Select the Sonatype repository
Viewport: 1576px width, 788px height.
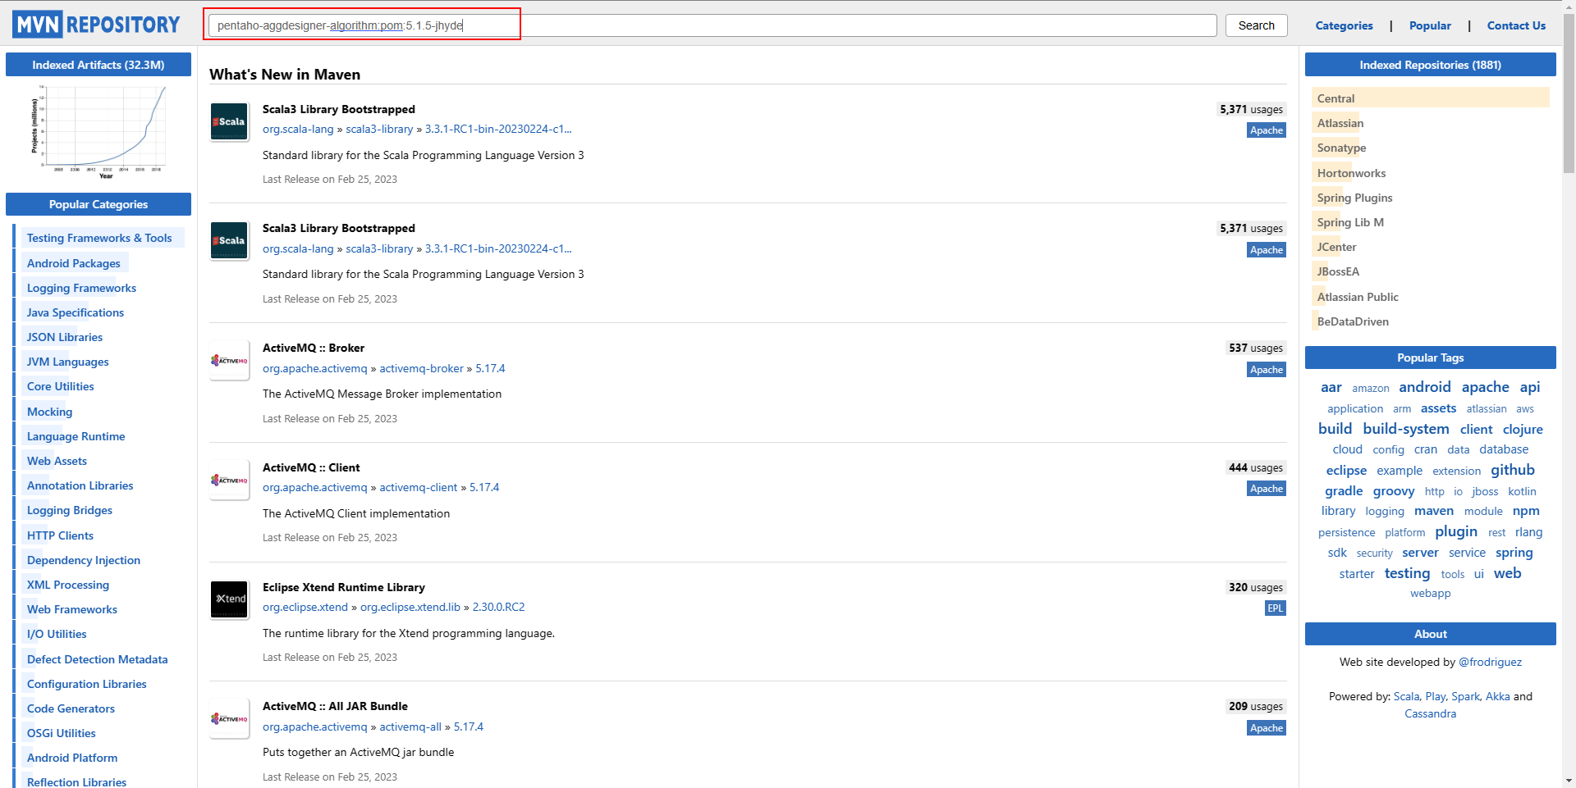tap(1341, 148)
